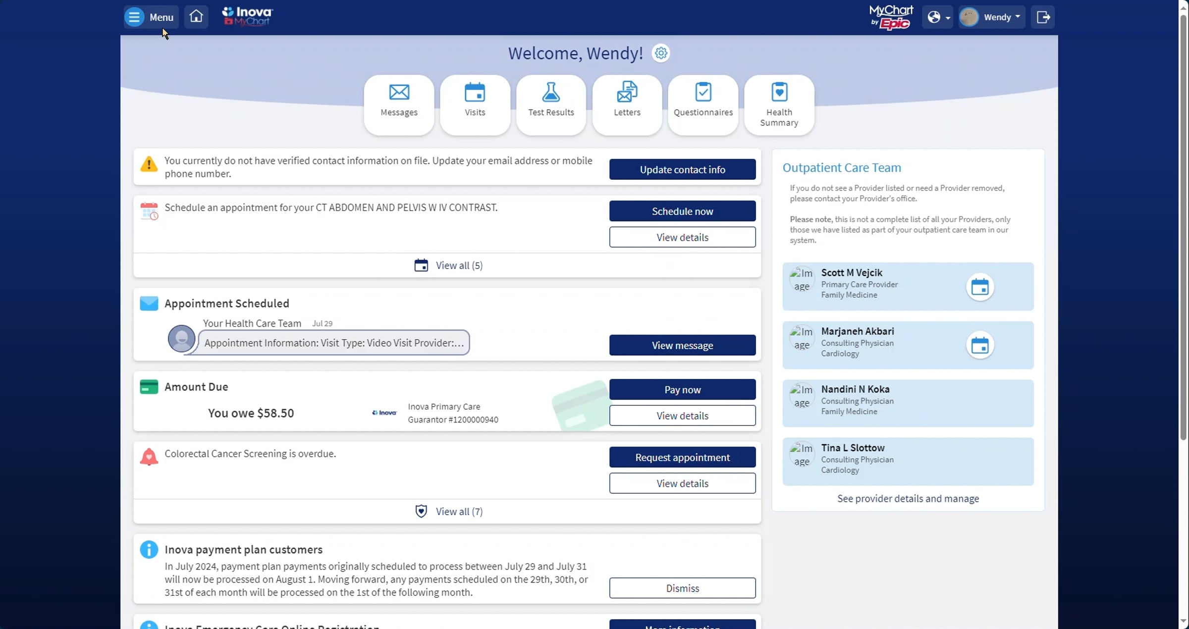View details of CT abdomen appointment

click(682, 237)
